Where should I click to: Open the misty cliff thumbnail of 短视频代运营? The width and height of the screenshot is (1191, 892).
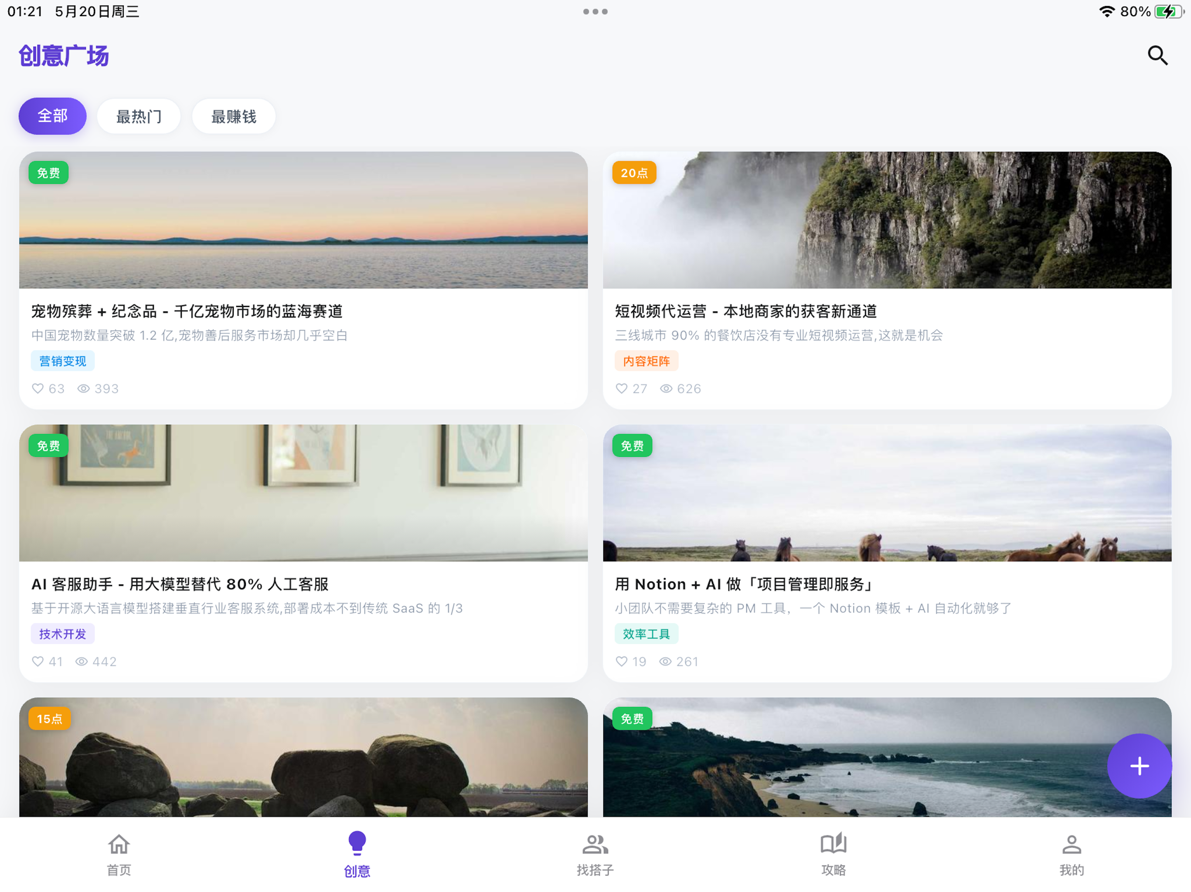pyautogui.click(x=887, y=220)
